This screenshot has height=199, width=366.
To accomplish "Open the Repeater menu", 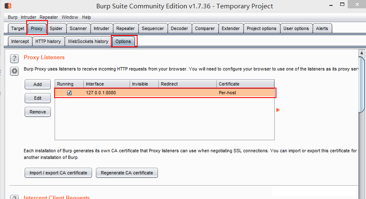I will tap(49, 17).
